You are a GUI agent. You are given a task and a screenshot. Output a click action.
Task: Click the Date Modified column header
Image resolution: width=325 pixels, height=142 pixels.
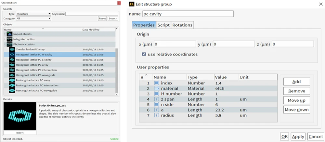point(98,30)
